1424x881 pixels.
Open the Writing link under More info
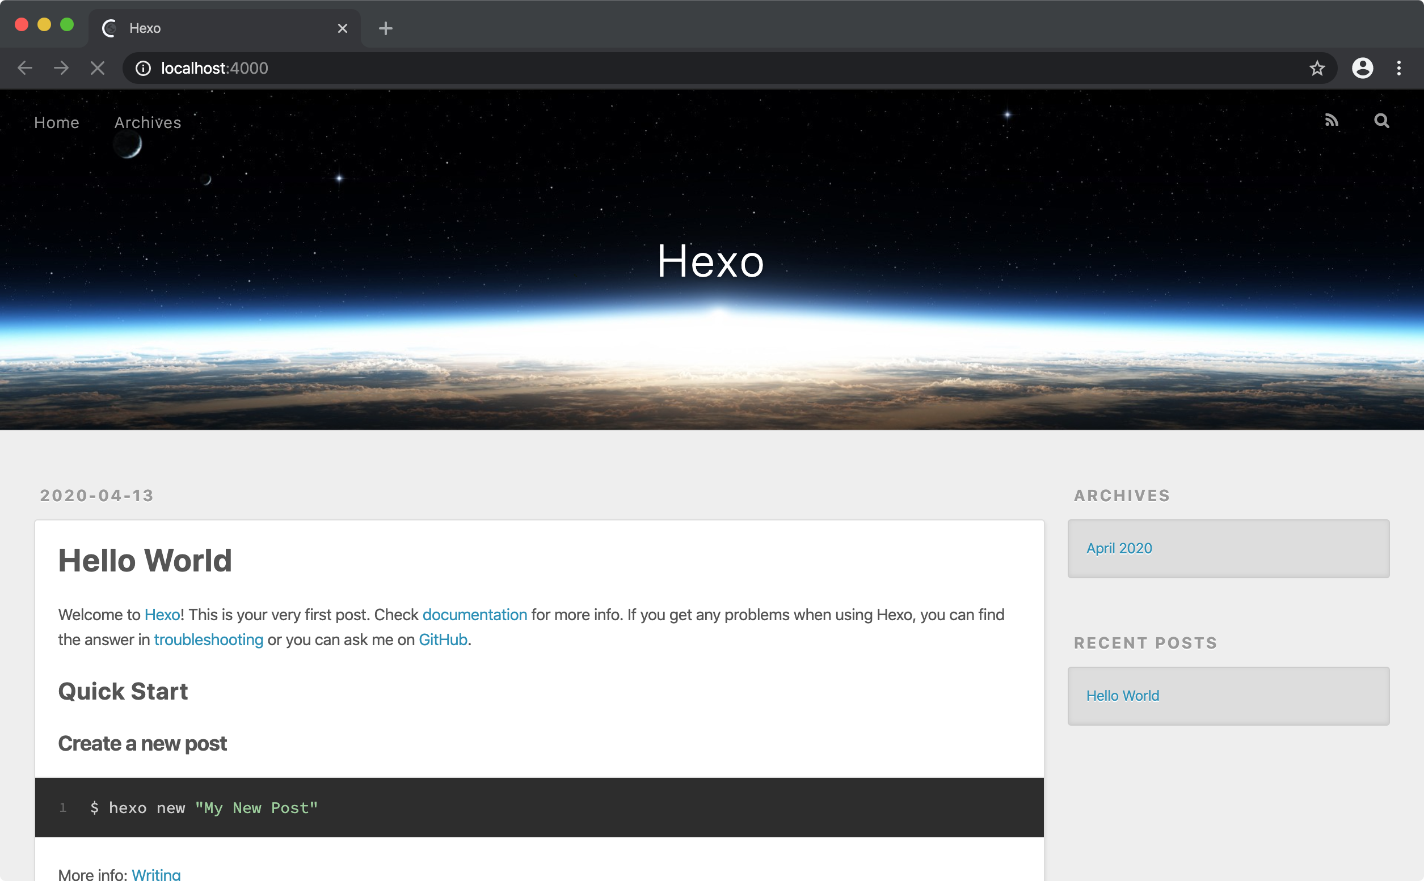click(x=156, y=874)
